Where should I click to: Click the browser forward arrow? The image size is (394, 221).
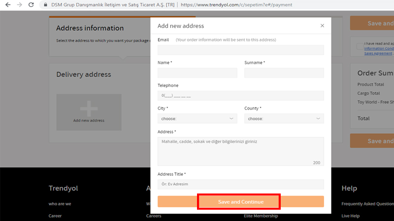19,5
